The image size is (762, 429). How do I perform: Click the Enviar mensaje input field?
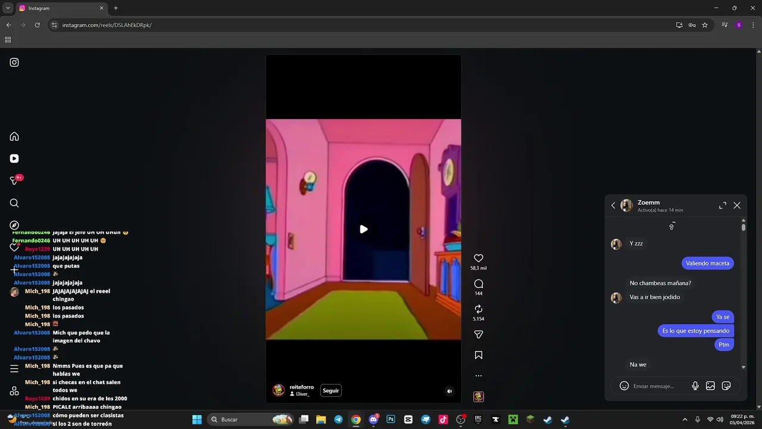[x=660, y=386]
